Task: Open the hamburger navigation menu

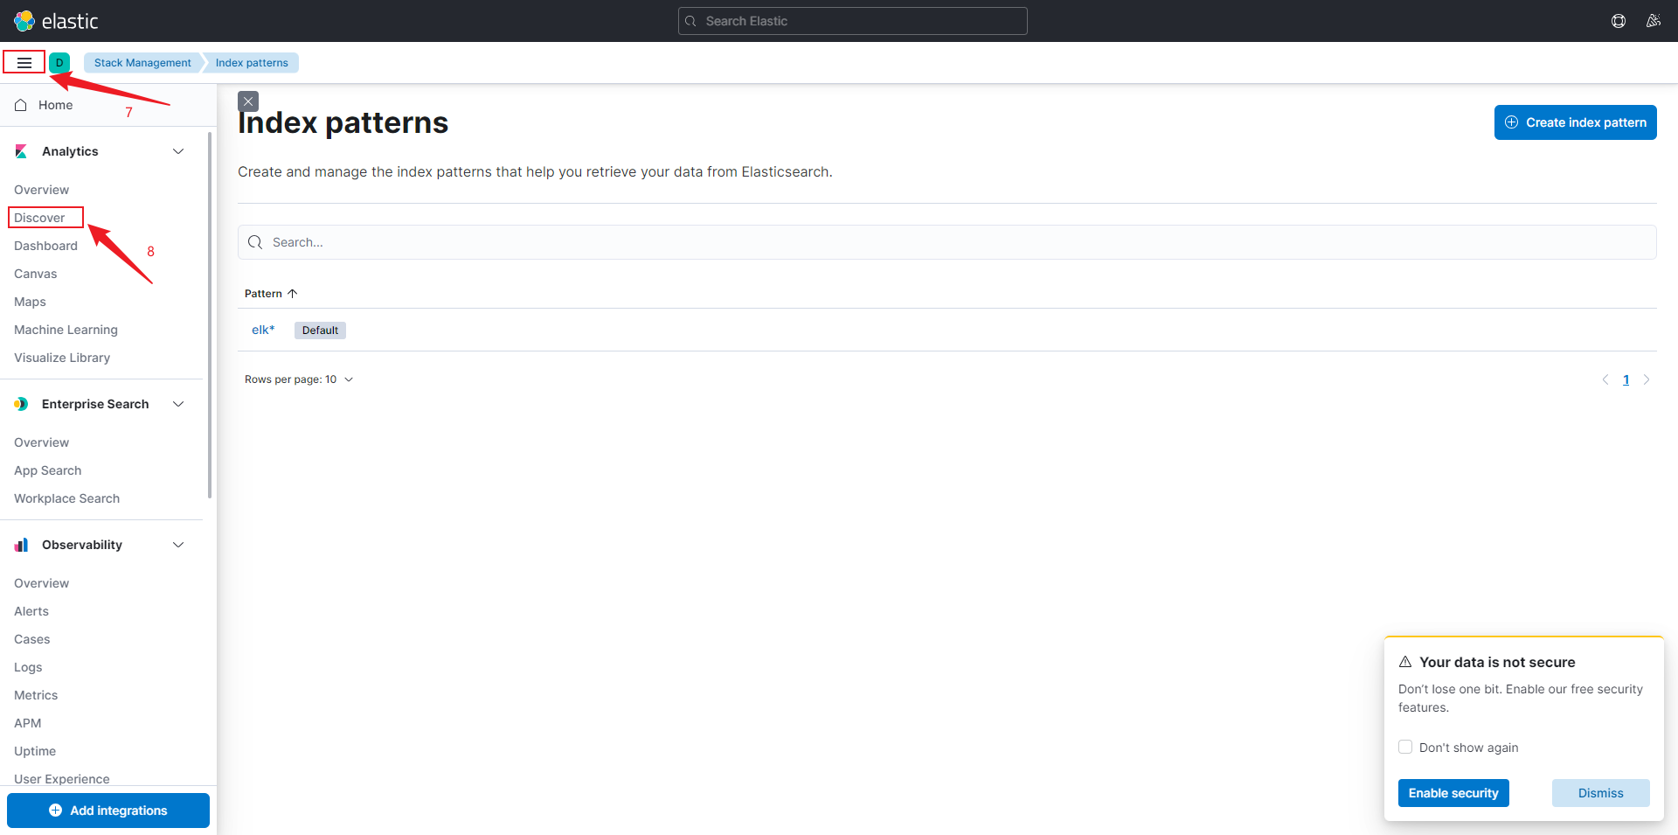Action: 24,63
